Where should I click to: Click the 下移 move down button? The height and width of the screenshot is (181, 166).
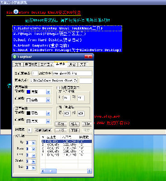(x=74, y=130)
